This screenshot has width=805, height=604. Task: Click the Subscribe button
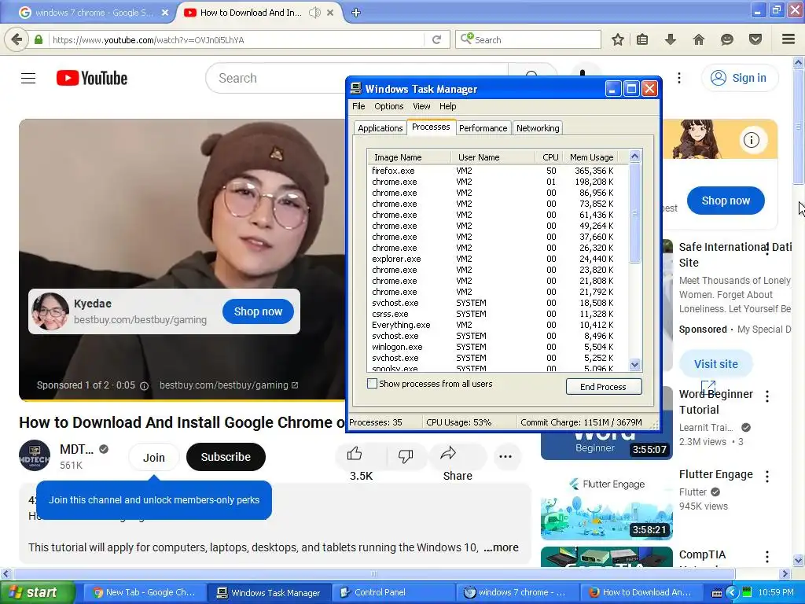[x=226, y=457]
